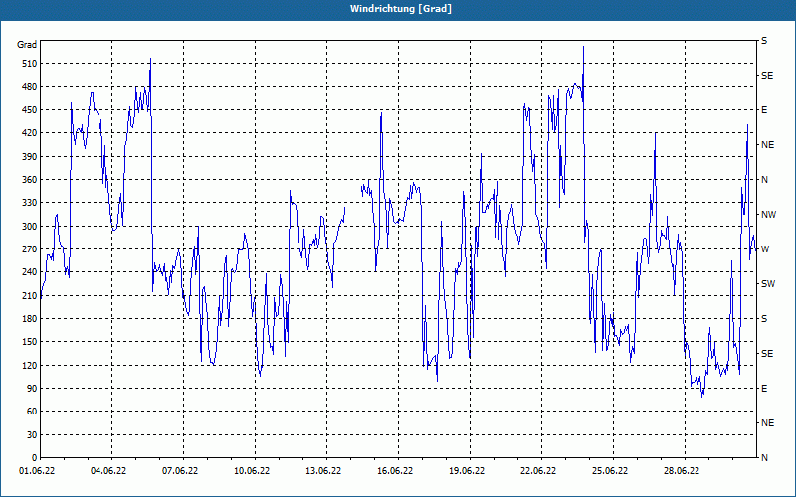This screenshot has height=497, width=796.
Task: Pick the 22.06.22 date label
Action: click(x=538, y=471)
